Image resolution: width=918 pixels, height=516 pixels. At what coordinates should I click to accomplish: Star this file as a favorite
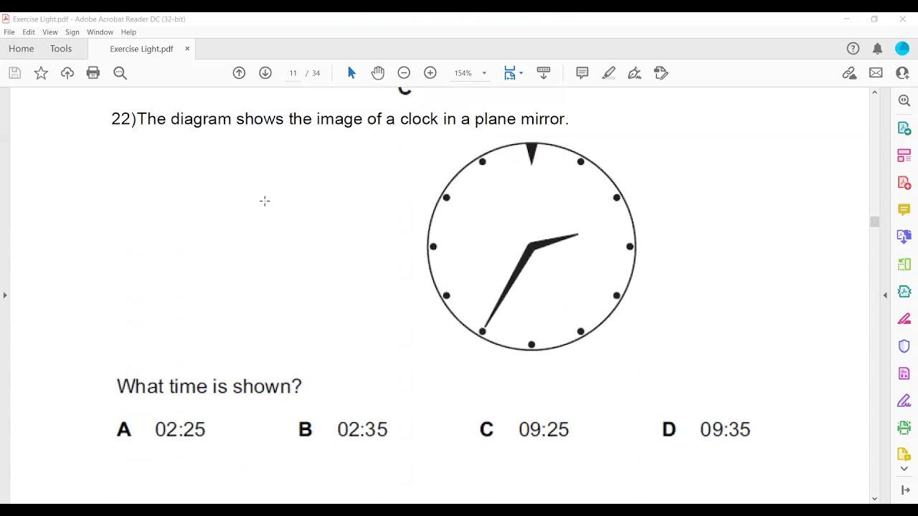pyautogui.click(x=41, y=73)
